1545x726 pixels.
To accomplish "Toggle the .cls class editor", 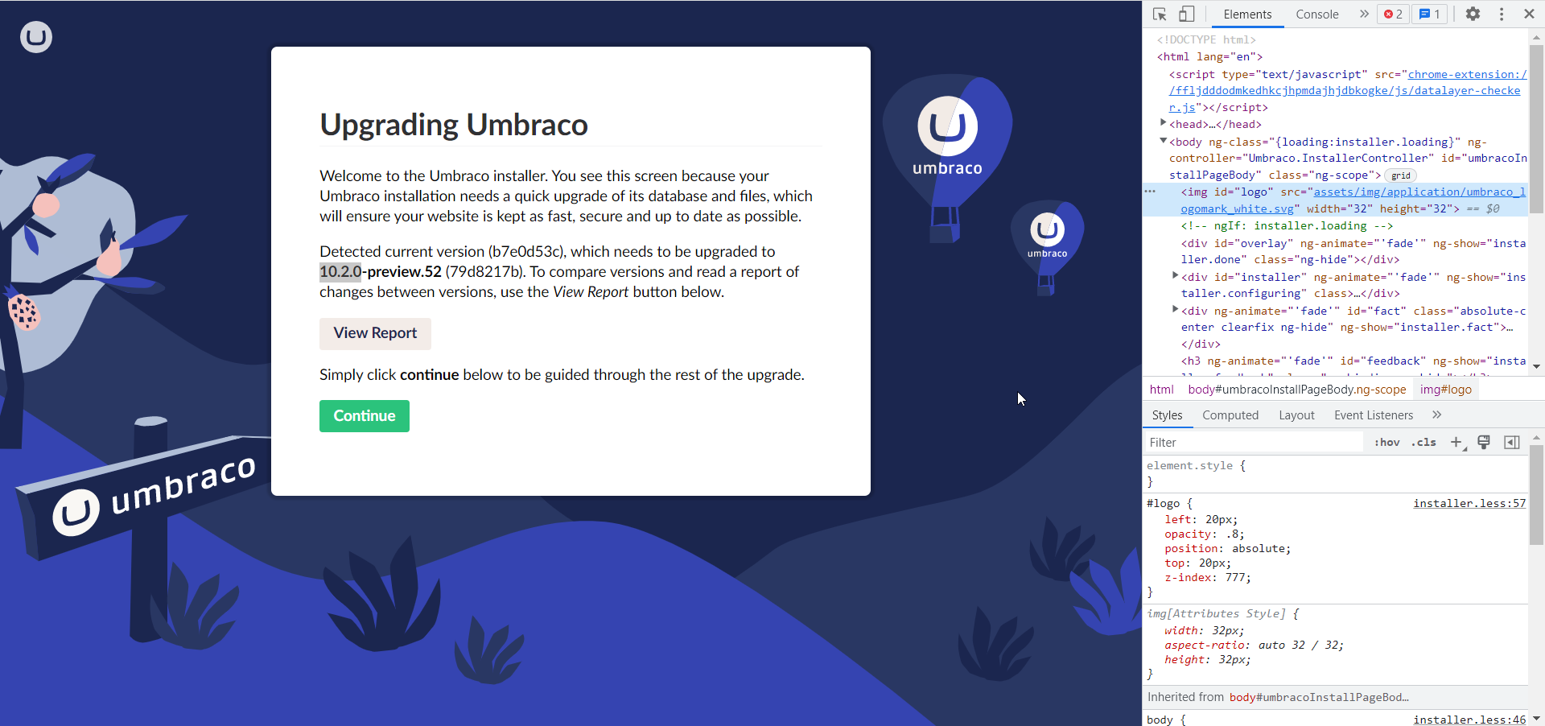I will tap(1423, 442).
